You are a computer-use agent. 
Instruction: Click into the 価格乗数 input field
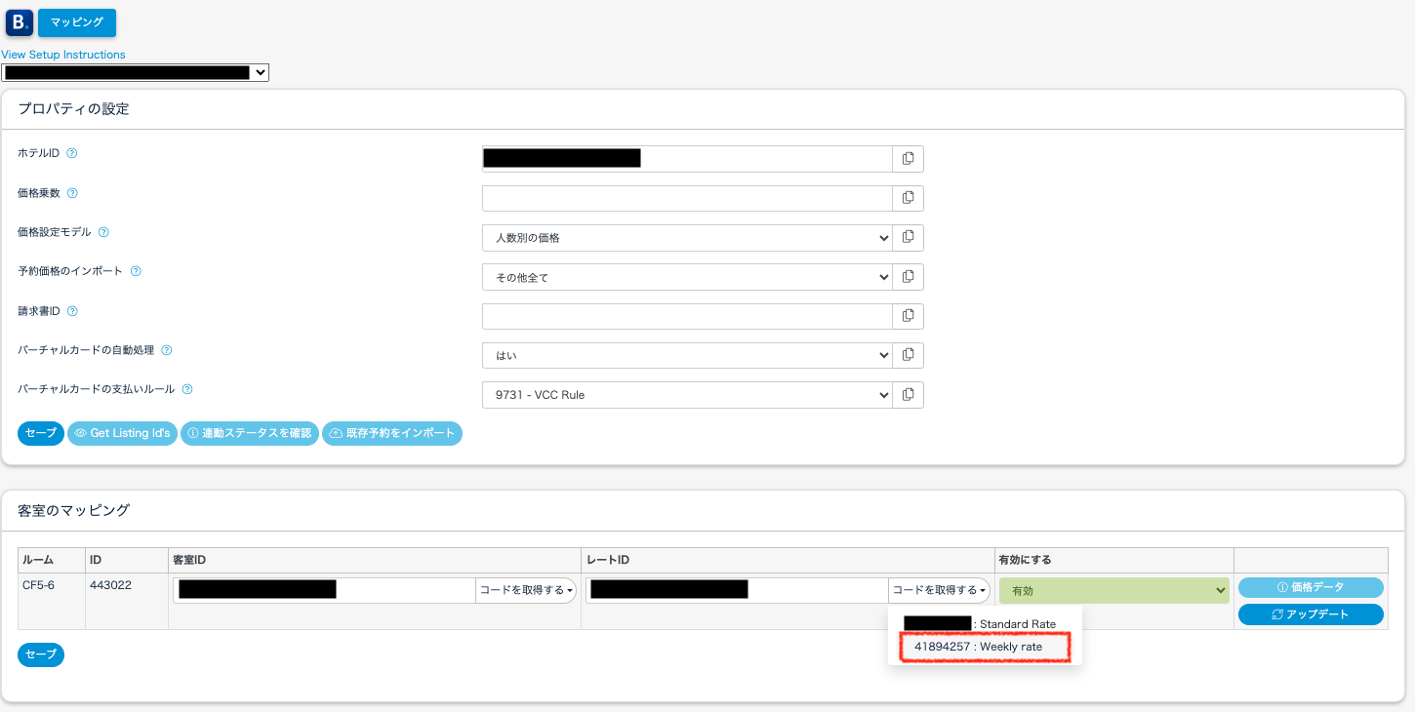(687, 198)
